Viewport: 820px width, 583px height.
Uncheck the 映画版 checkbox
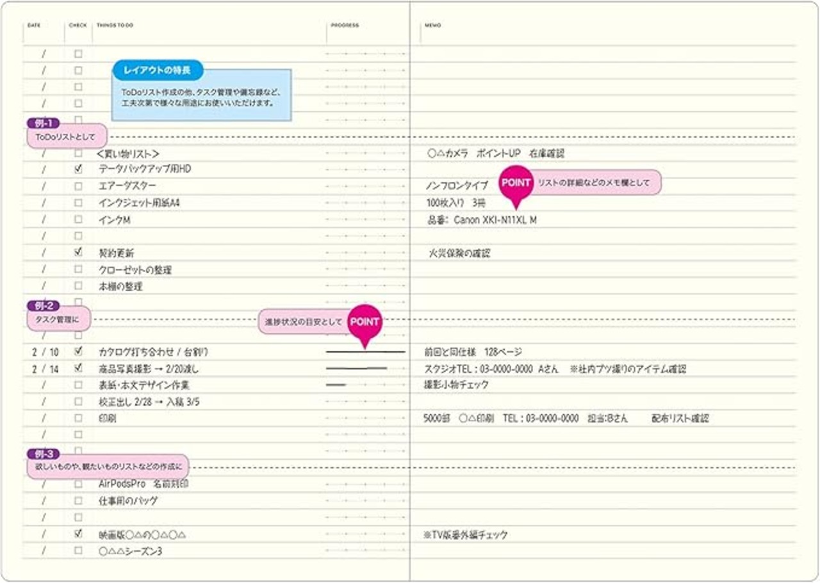point(78,534)
